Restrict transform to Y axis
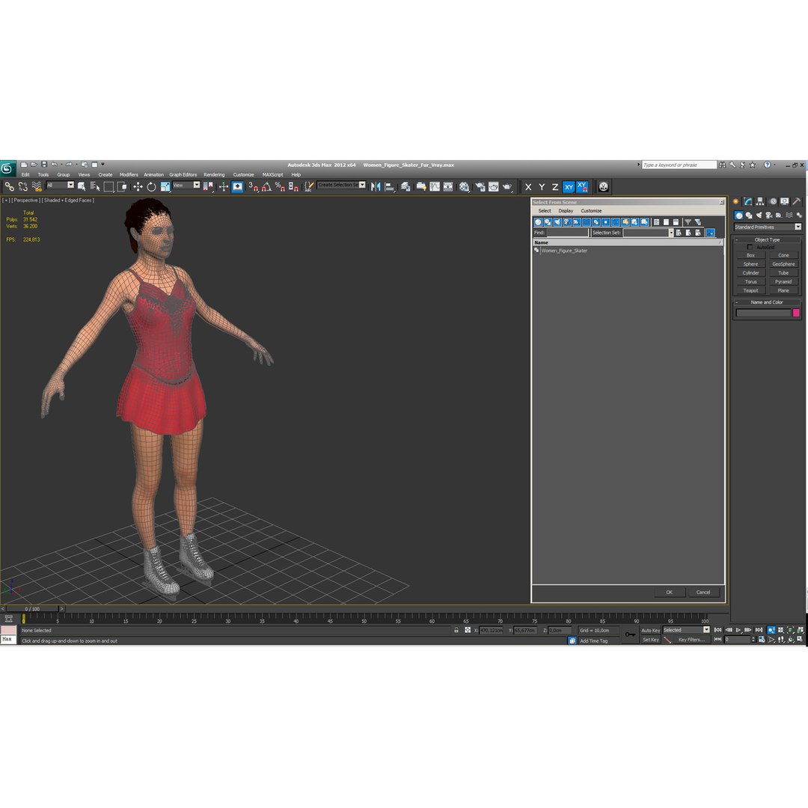 coord(542,187)
